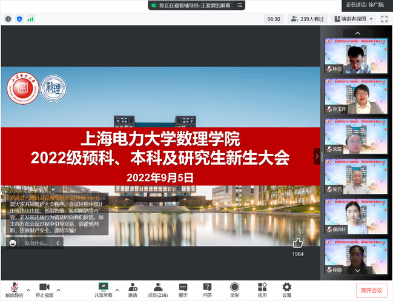Click the 说点什么 chat input field

[x=36, y=243]
